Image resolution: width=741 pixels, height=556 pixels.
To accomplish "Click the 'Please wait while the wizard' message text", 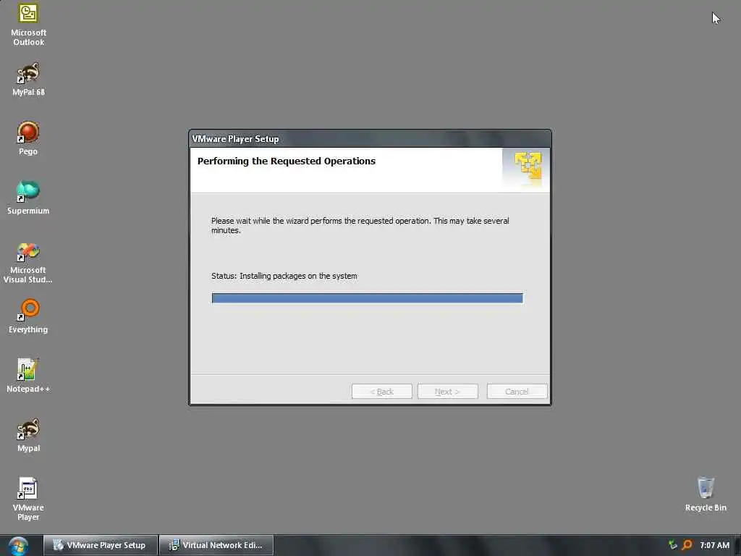I will [360, 226].
